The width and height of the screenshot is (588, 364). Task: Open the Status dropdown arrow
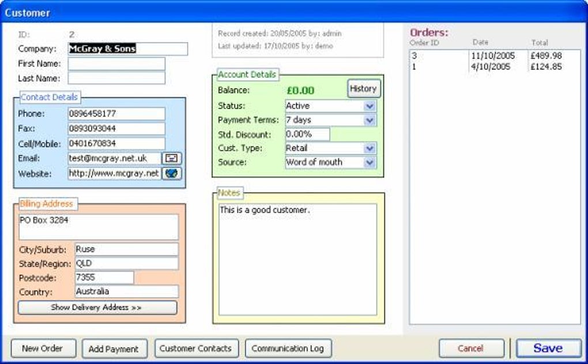tap(370, 106)
